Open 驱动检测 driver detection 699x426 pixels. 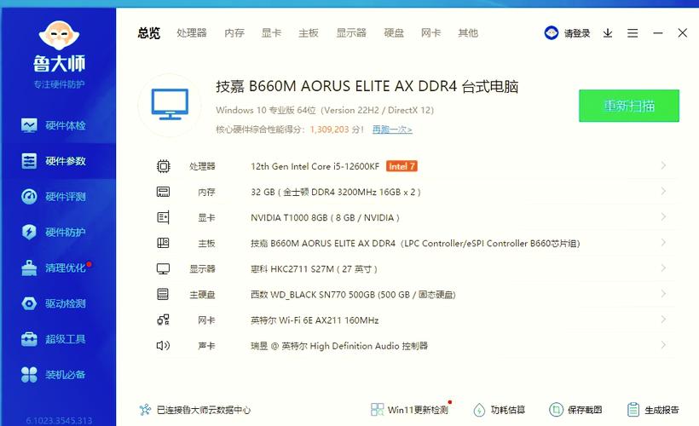click(x=54, y=303)
